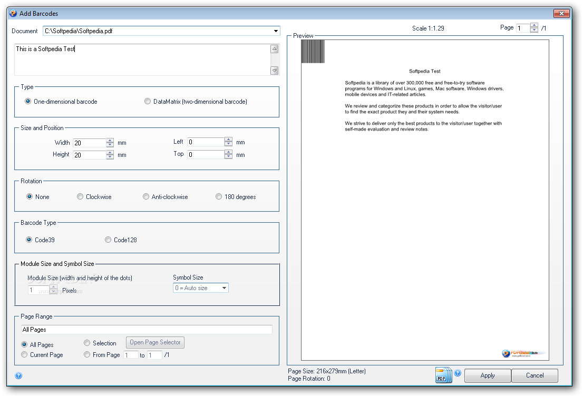
Task: Click 'Page Size: 216x279mm (Letter)' text
Action: point(327,371)
